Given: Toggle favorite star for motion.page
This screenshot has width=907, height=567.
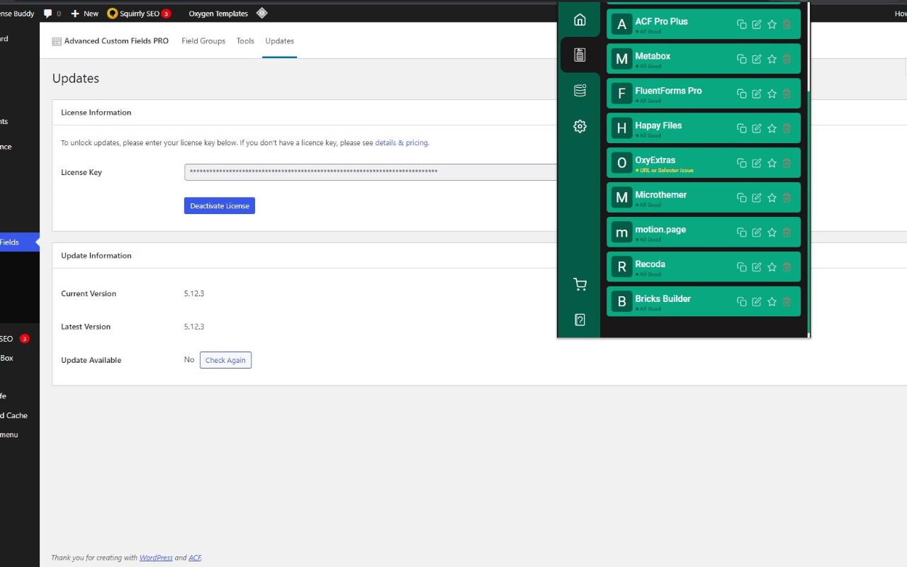Looking at the screenshot, I should click(x=772, y=232).
